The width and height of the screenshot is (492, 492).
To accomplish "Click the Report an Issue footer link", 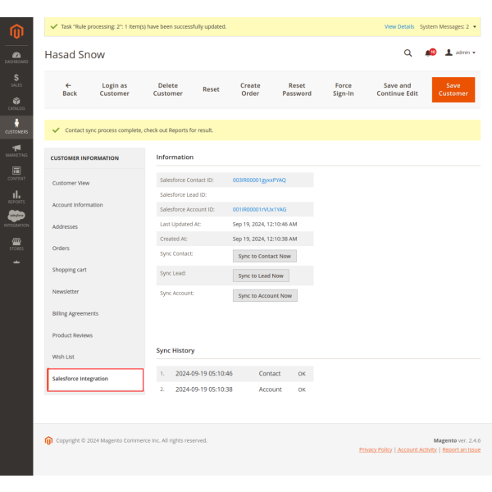I will pos(461,449).
